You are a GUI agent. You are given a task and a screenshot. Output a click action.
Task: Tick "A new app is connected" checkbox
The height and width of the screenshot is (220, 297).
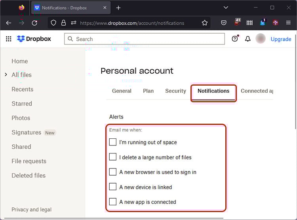[x=113, y=202]
